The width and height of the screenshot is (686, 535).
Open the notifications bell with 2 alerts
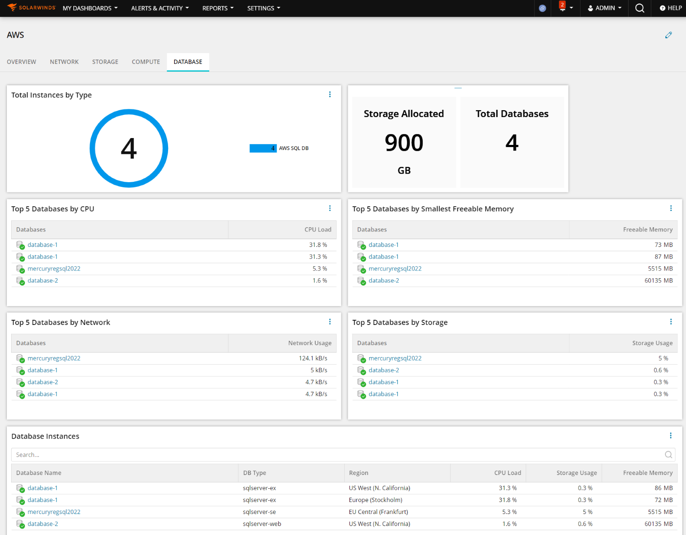pos(562,6)
